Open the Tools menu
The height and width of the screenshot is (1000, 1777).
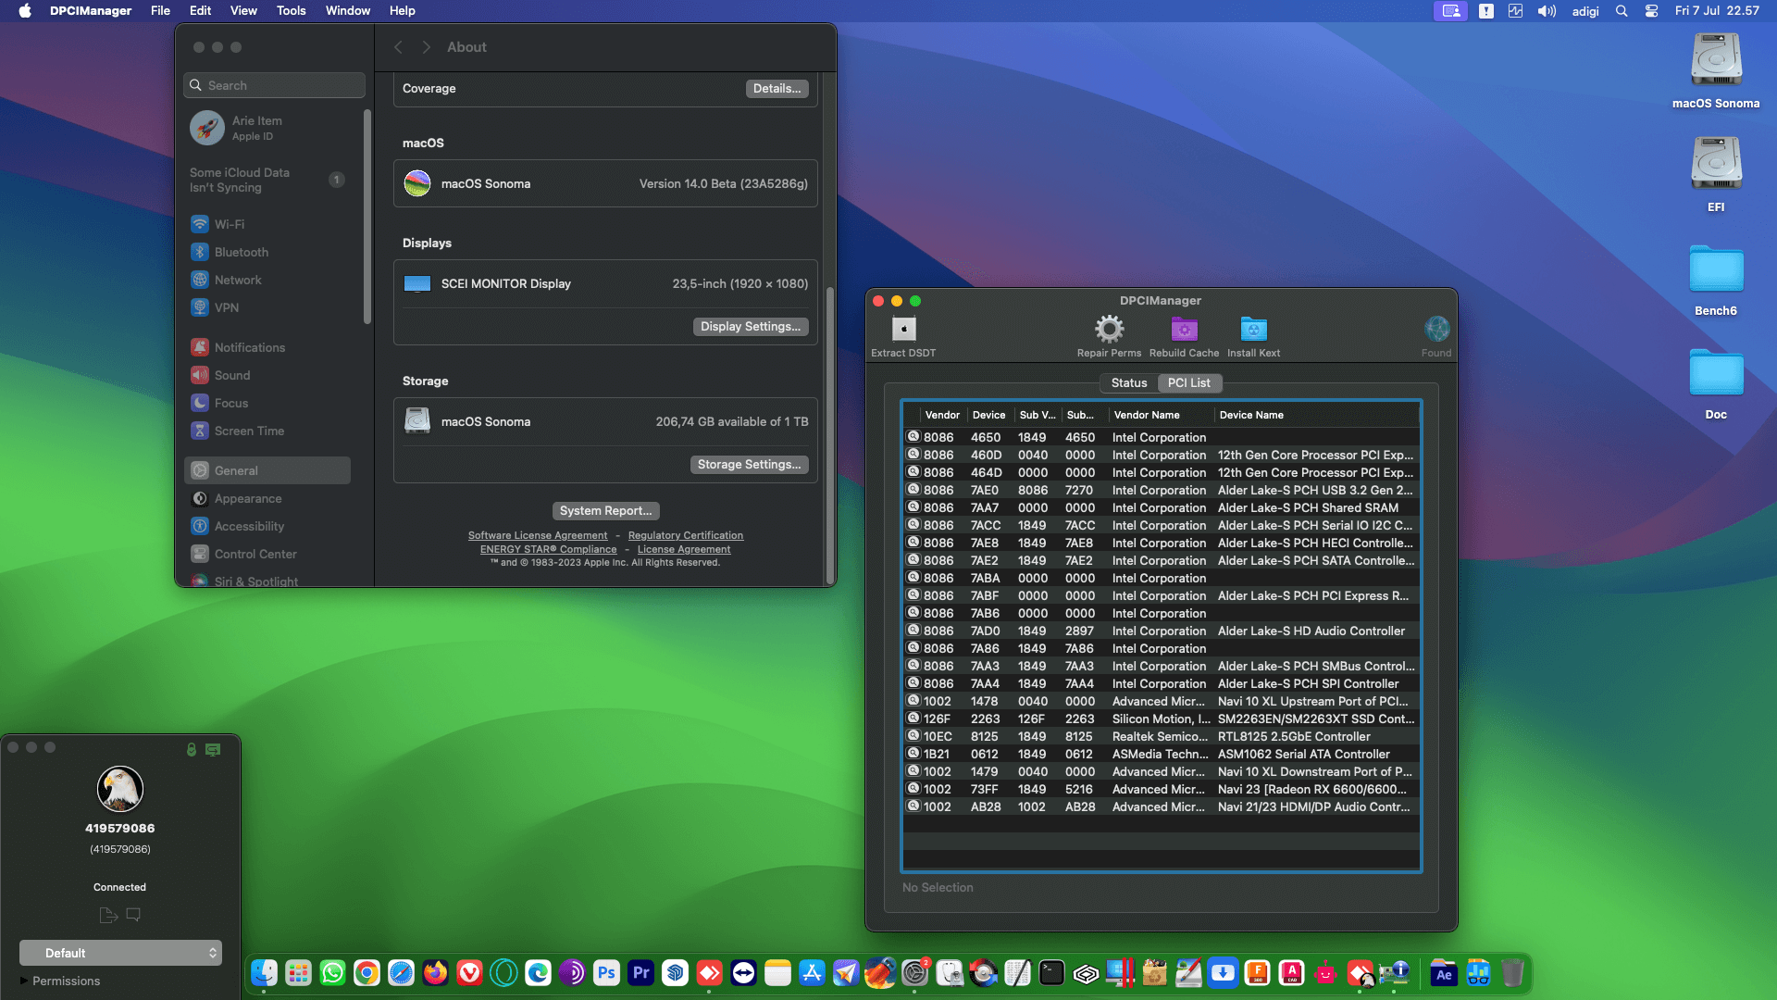pyautogui.click(x=291, y=10)
